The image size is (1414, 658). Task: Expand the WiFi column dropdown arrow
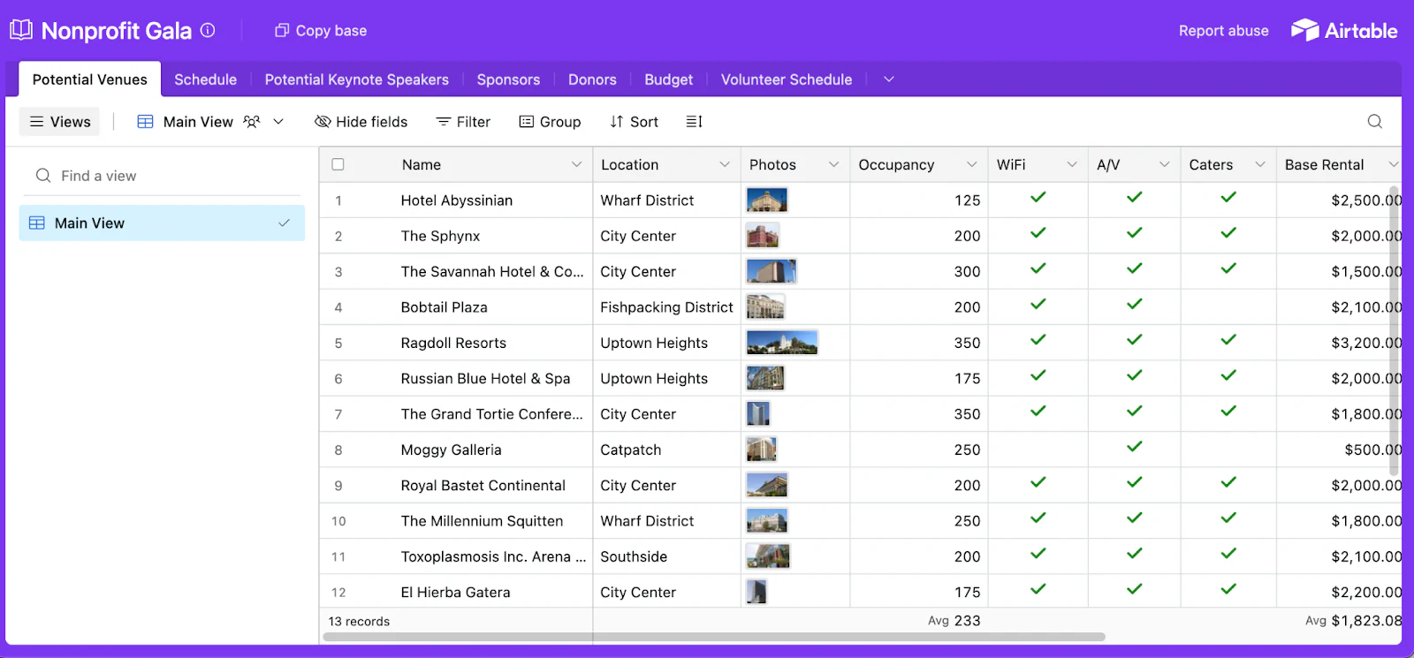pos(1072,165)
